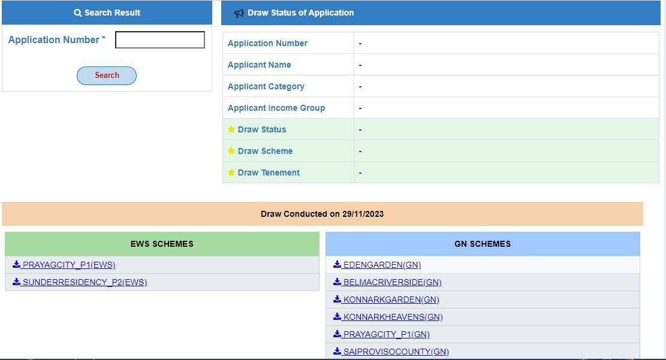666x360 pixels.
Task: Click the download icon beside KONNARKGARDEN(GN)
Action: 337,300
